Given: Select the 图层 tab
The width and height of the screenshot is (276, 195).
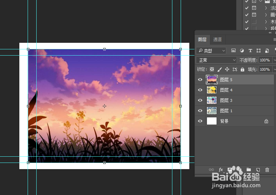Looking at the screenshot, I should 202,40.
